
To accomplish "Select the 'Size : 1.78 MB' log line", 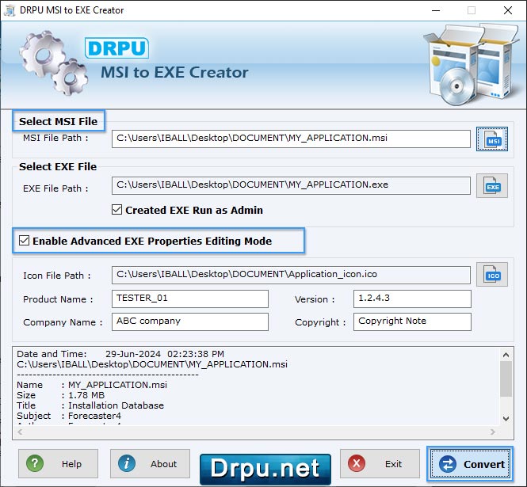I will pyautogui.click(x=60, y=395).
